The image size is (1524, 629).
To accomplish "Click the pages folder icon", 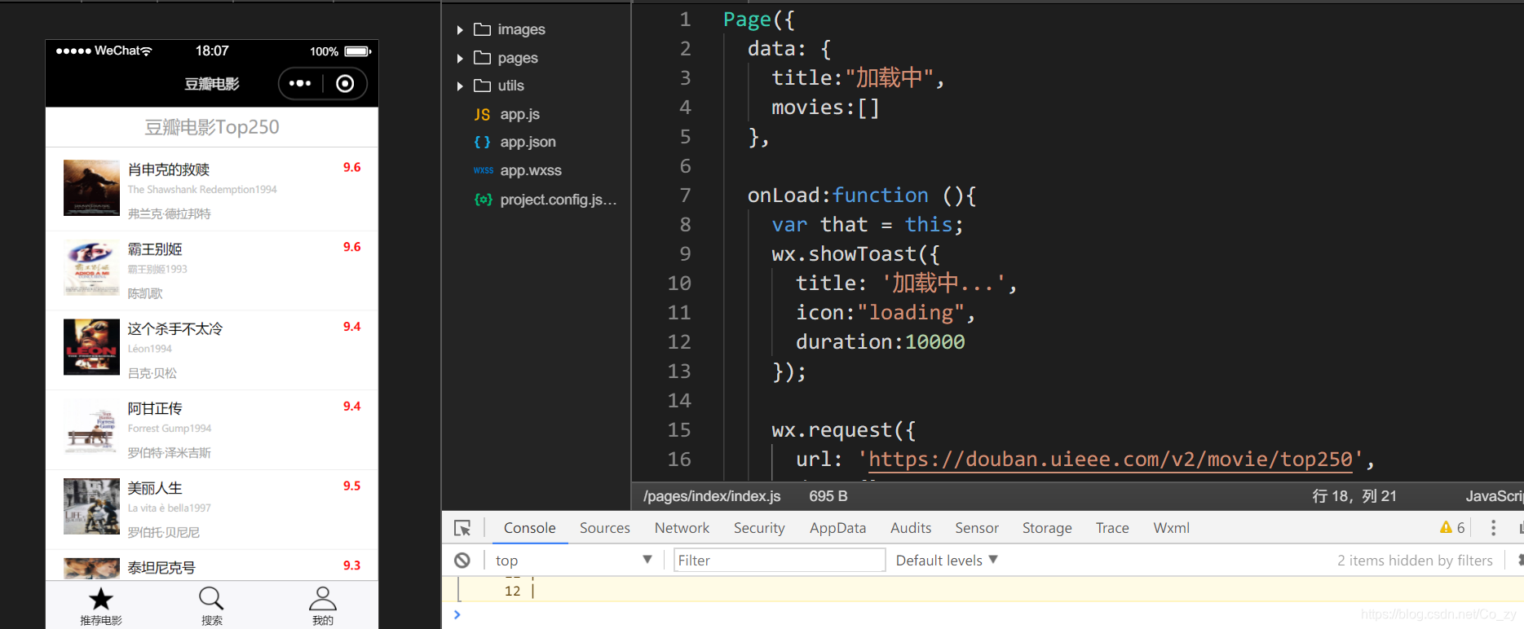I will click(x=483, y=58).
